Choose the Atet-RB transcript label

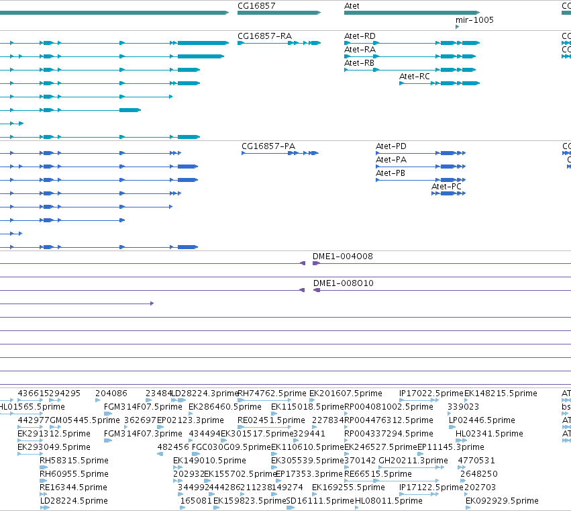point(359,63)
